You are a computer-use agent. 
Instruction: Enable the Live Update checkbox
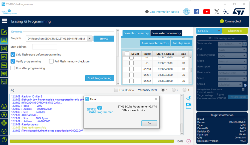pos(116,90)
